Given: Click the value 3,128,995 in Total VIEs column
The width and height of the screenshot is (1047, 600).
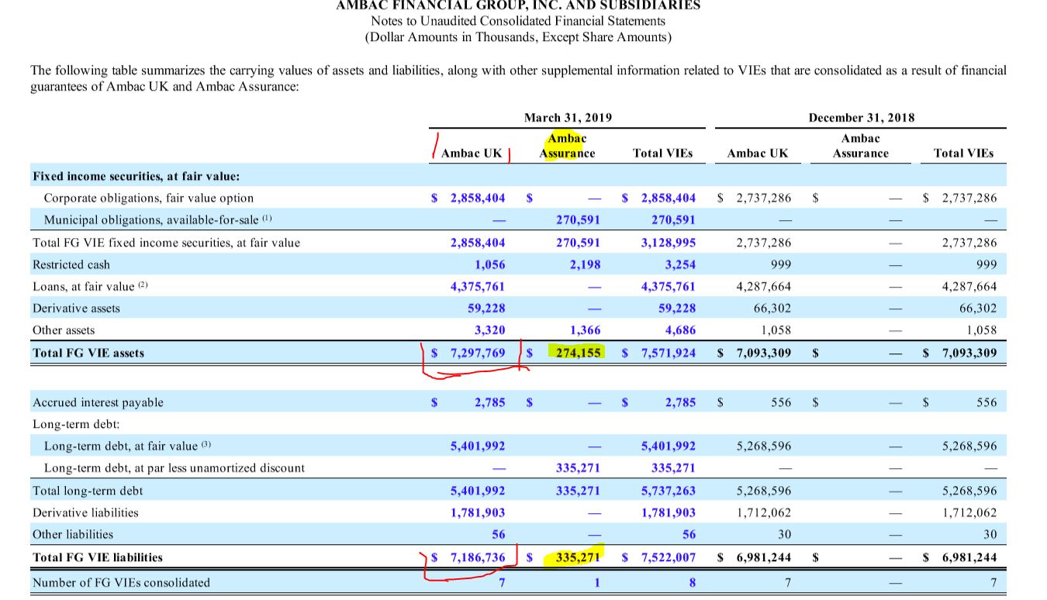Looking at the screenshot, I should coord(669,243).
